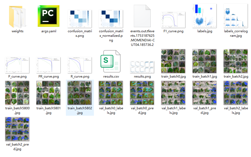Screen dimensions: 251x157
Task: Click the 'val_batch1_labels.jpg' file name label
Action: coord(174,110)
